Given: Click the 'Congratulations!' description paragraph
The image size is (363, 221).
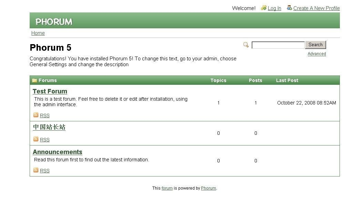Looking at the screenshot, I should [x=133, y=62].
